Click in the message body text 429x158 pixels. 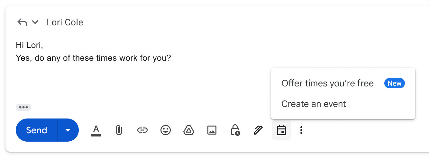[x=93, y=58]
